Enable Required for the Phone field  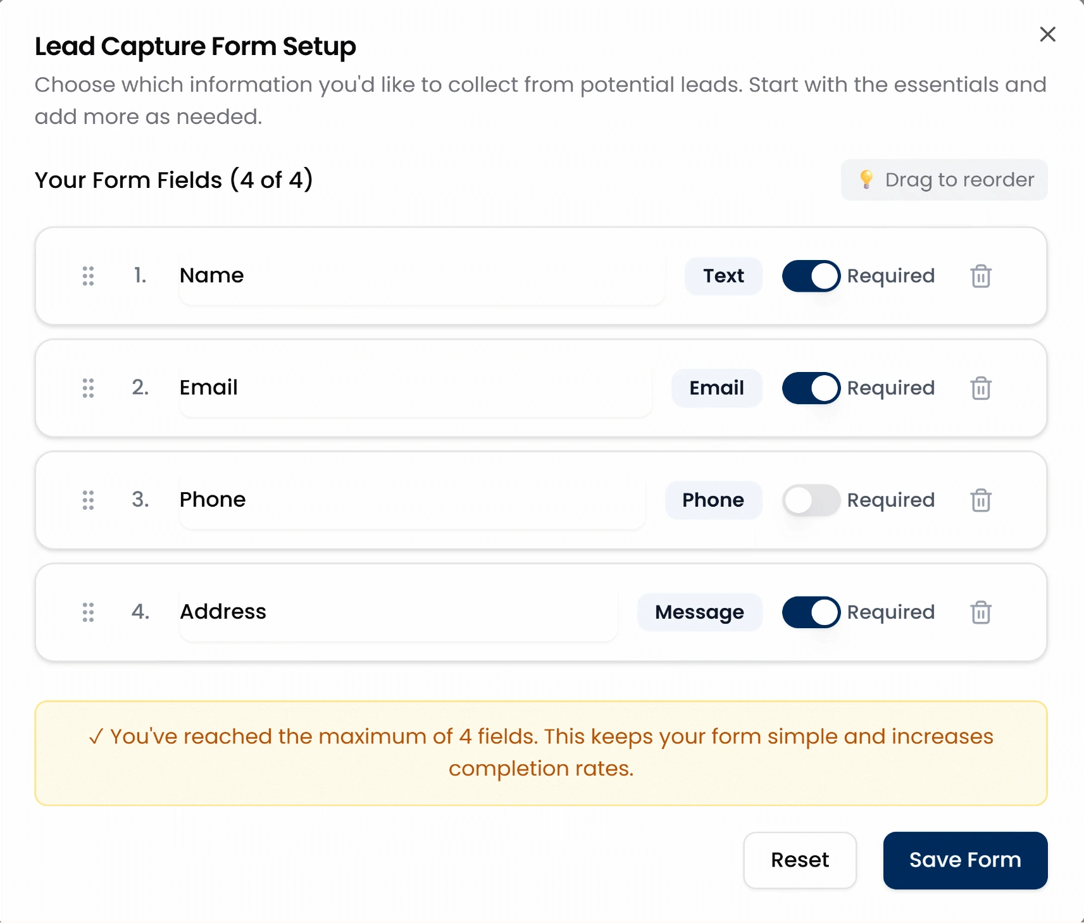coord(811,500)
